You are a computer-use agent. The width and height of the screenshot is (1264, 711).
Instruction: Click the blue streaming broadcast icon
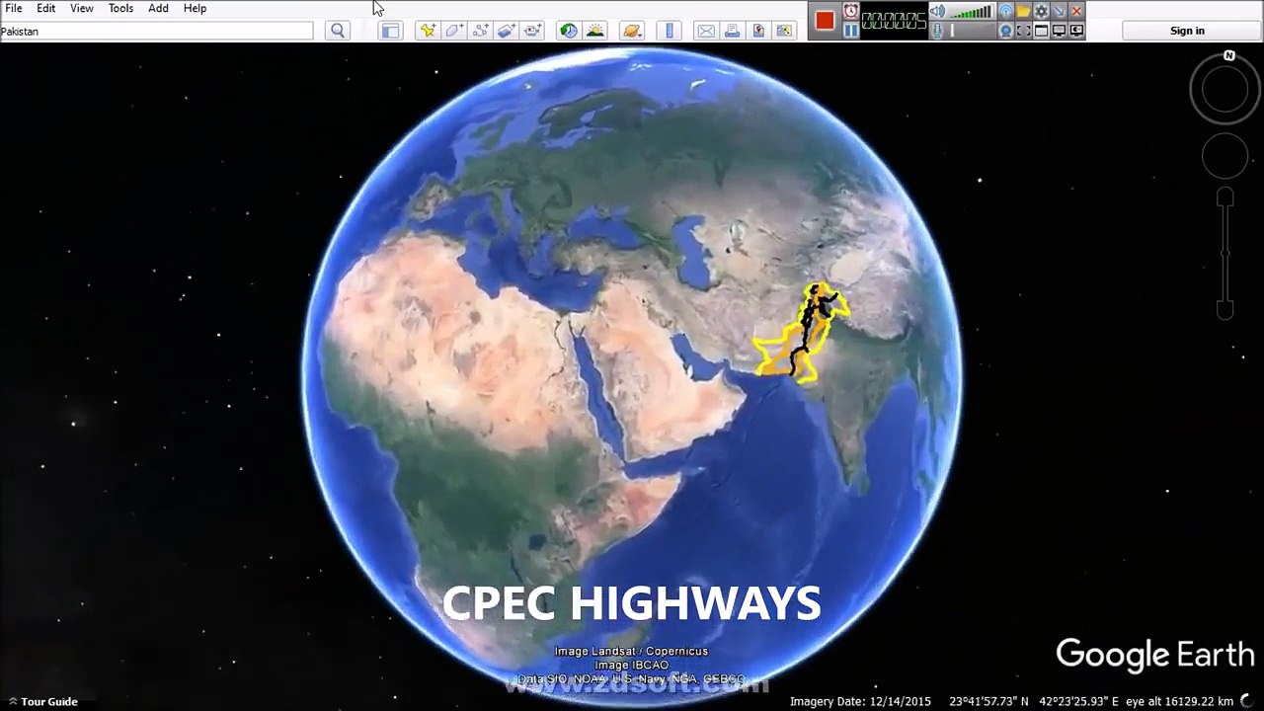tap(1006, 11)
